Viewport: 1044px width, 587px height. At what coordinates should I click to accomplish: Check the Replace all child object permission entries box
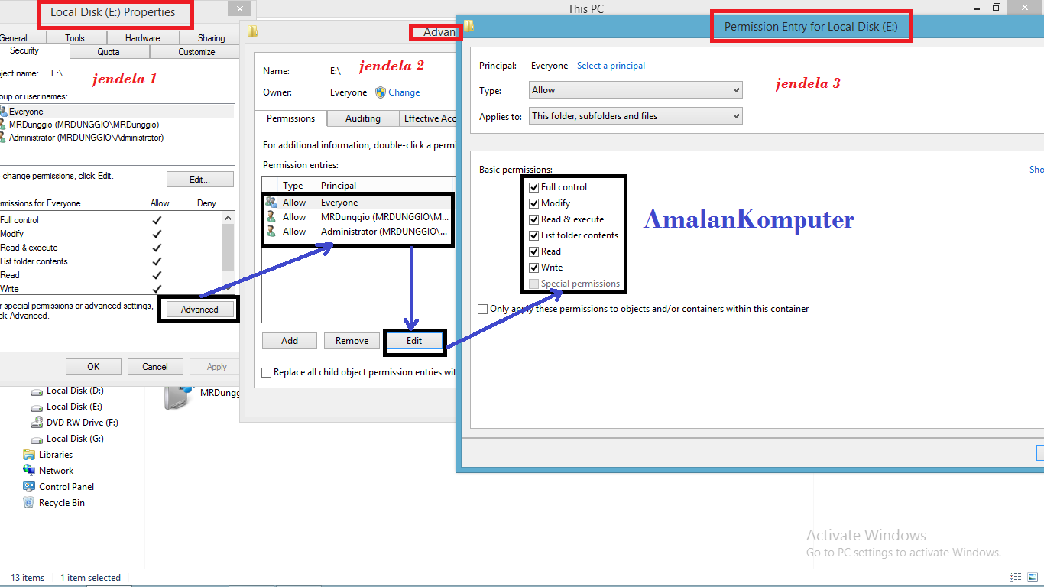pos(267,372)
